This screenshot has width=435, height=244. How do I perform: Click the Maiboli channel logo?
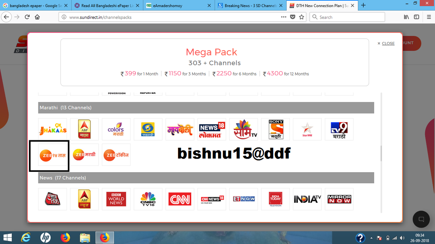180,129
